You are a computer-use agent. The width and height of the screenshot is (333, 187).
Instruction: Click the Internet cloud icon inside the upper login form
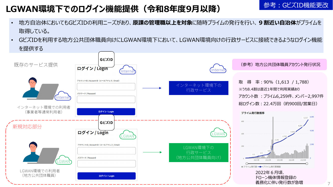tap(128, 70)
